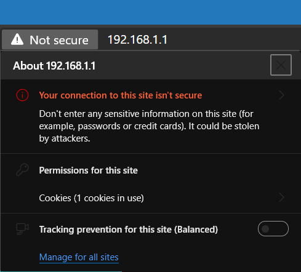Click the Not secure label text
Image resolution: width=301 pixels, height=272 pixels.
point(59,40)
